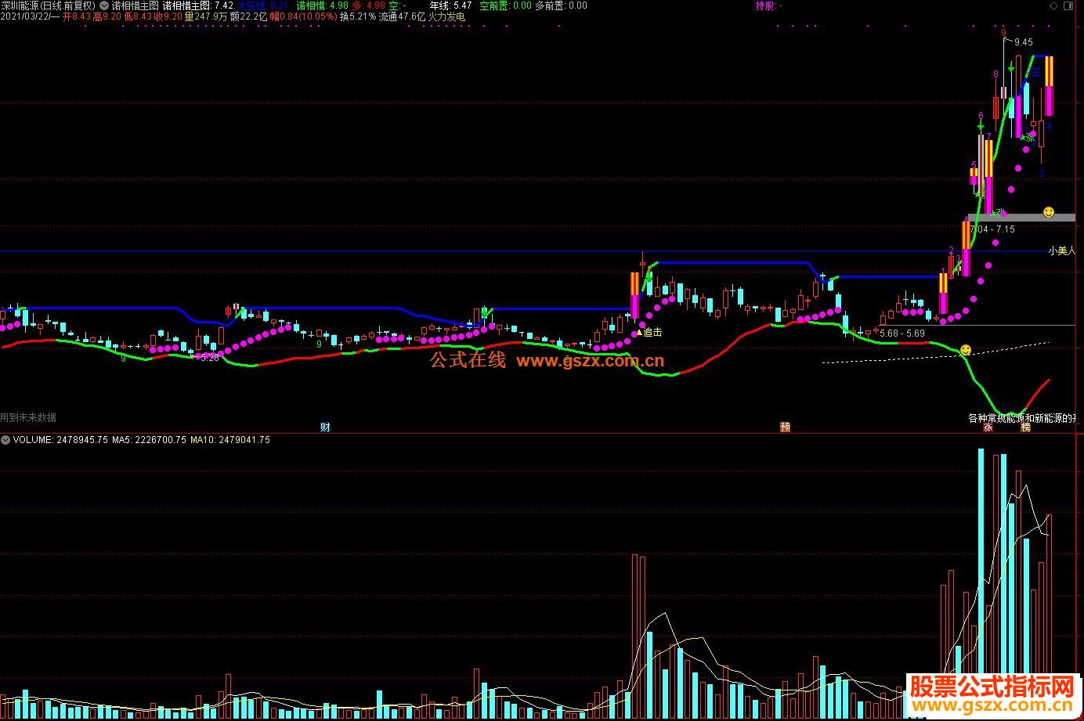Click the MA5: 2226700.75 volume label
The image size is (1084, 721).
coord(149,440)
